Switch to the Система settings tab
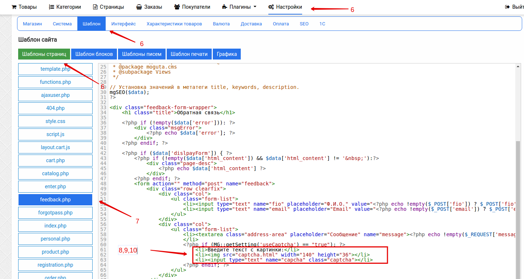Viewport: 524px width, 279px height. tap(62, 24)
